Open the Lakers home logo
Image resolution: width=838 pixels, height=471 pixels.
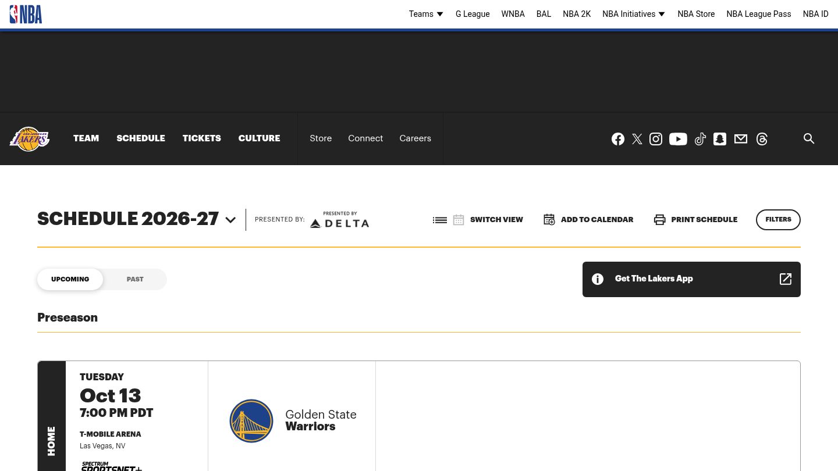click(30, 139)
